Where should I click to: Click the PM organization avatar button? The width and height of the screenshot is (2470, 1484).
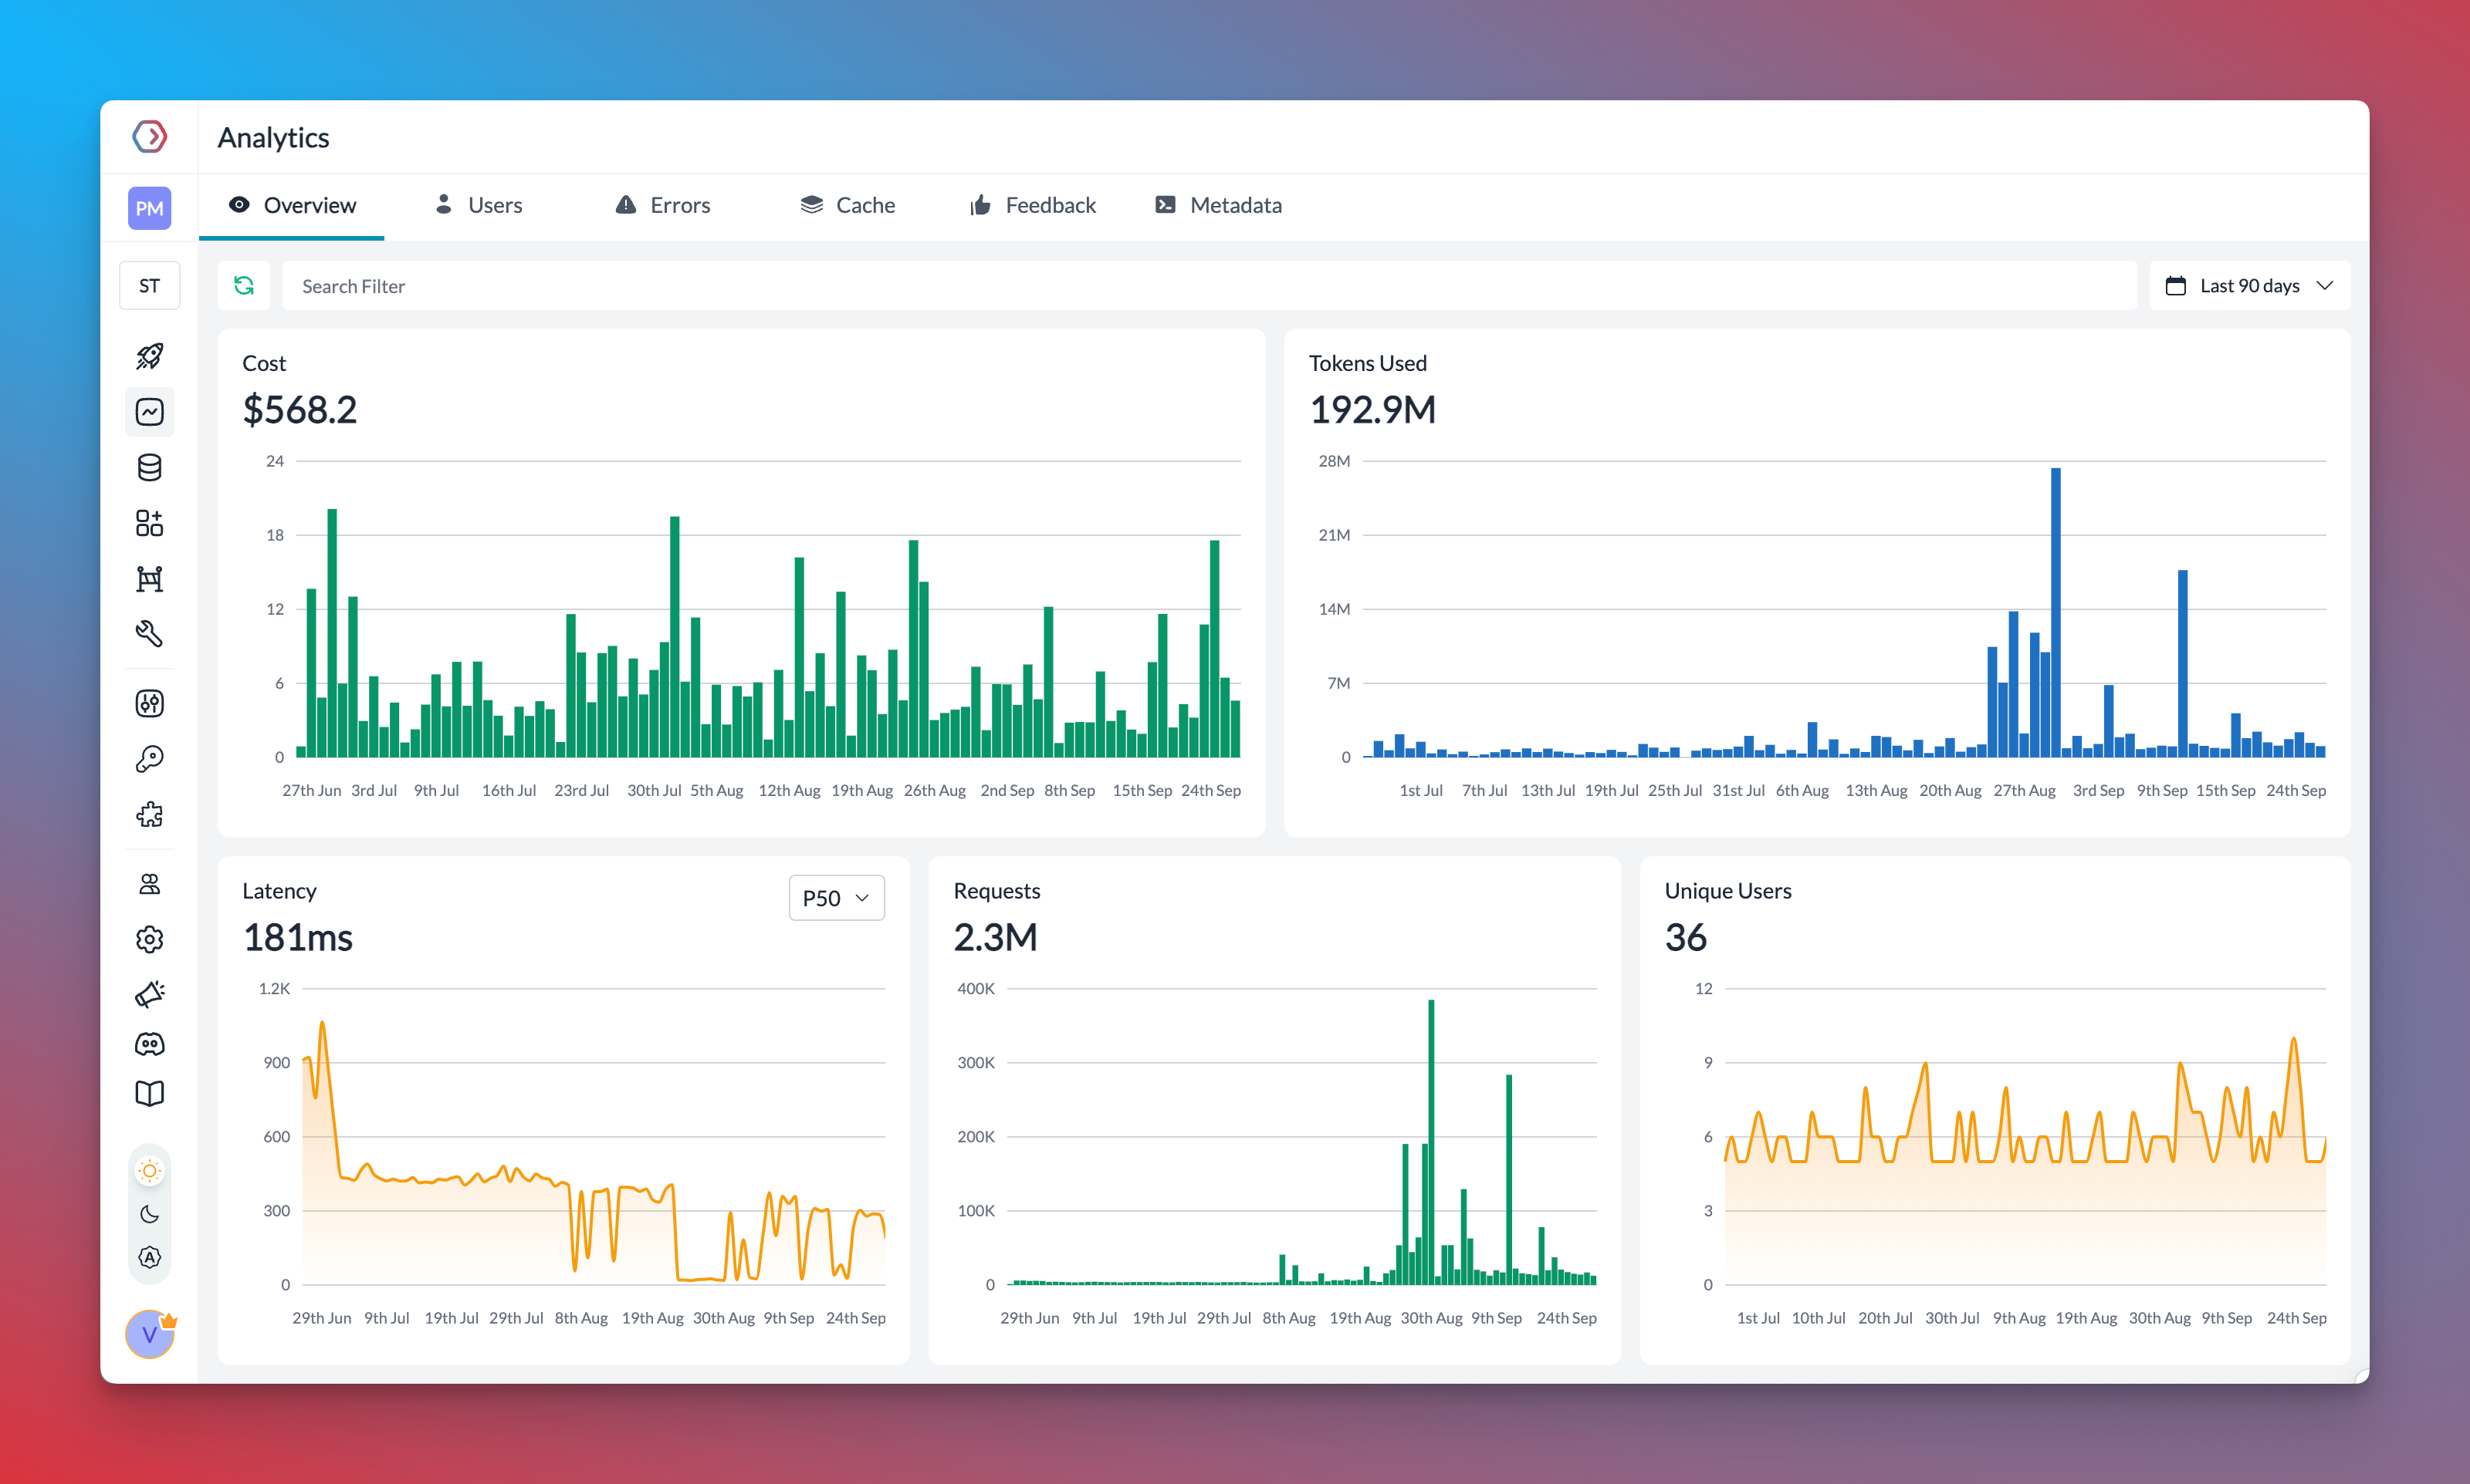(149, 208)
